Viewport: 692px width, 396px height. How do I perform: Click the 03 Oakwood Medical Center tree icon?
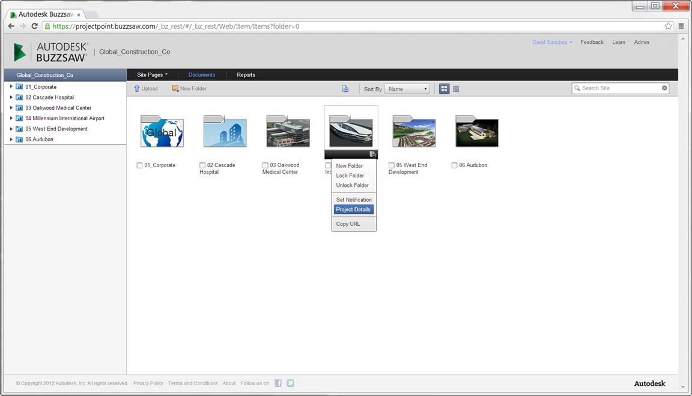point(19,108)
